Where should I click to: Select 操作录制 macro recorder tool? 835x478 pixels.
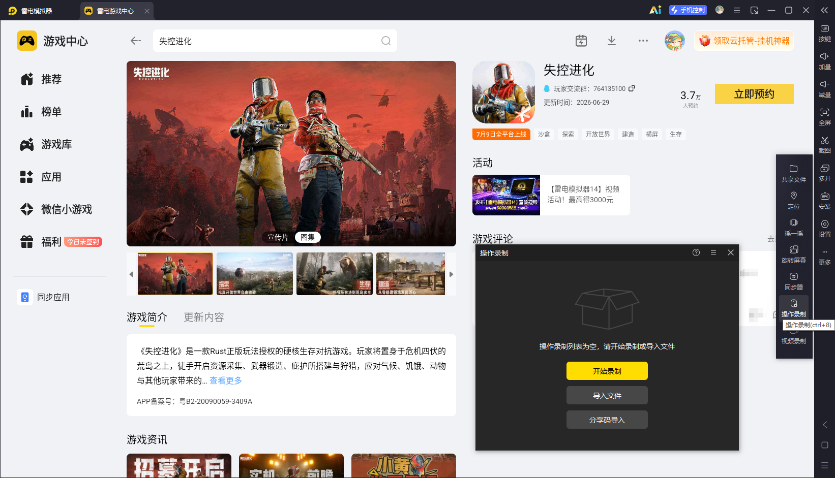[x=794, y=308]
